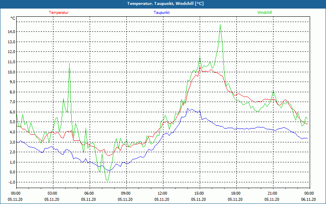This screenshot has height=204, width=326.
Task: Click the 03:00 time axis label
Action: [53, 193]
